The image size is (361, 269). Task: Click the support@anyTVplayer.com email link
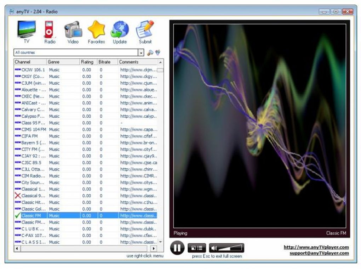(x=319, y=253)
